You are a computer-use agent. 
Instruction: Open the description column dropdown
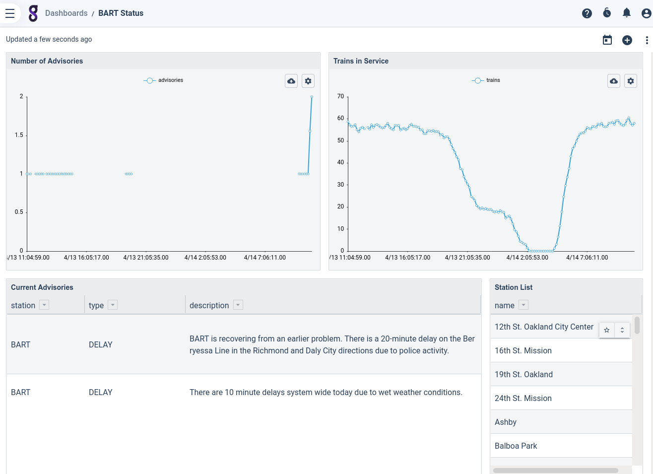click(x=238, y=305)
